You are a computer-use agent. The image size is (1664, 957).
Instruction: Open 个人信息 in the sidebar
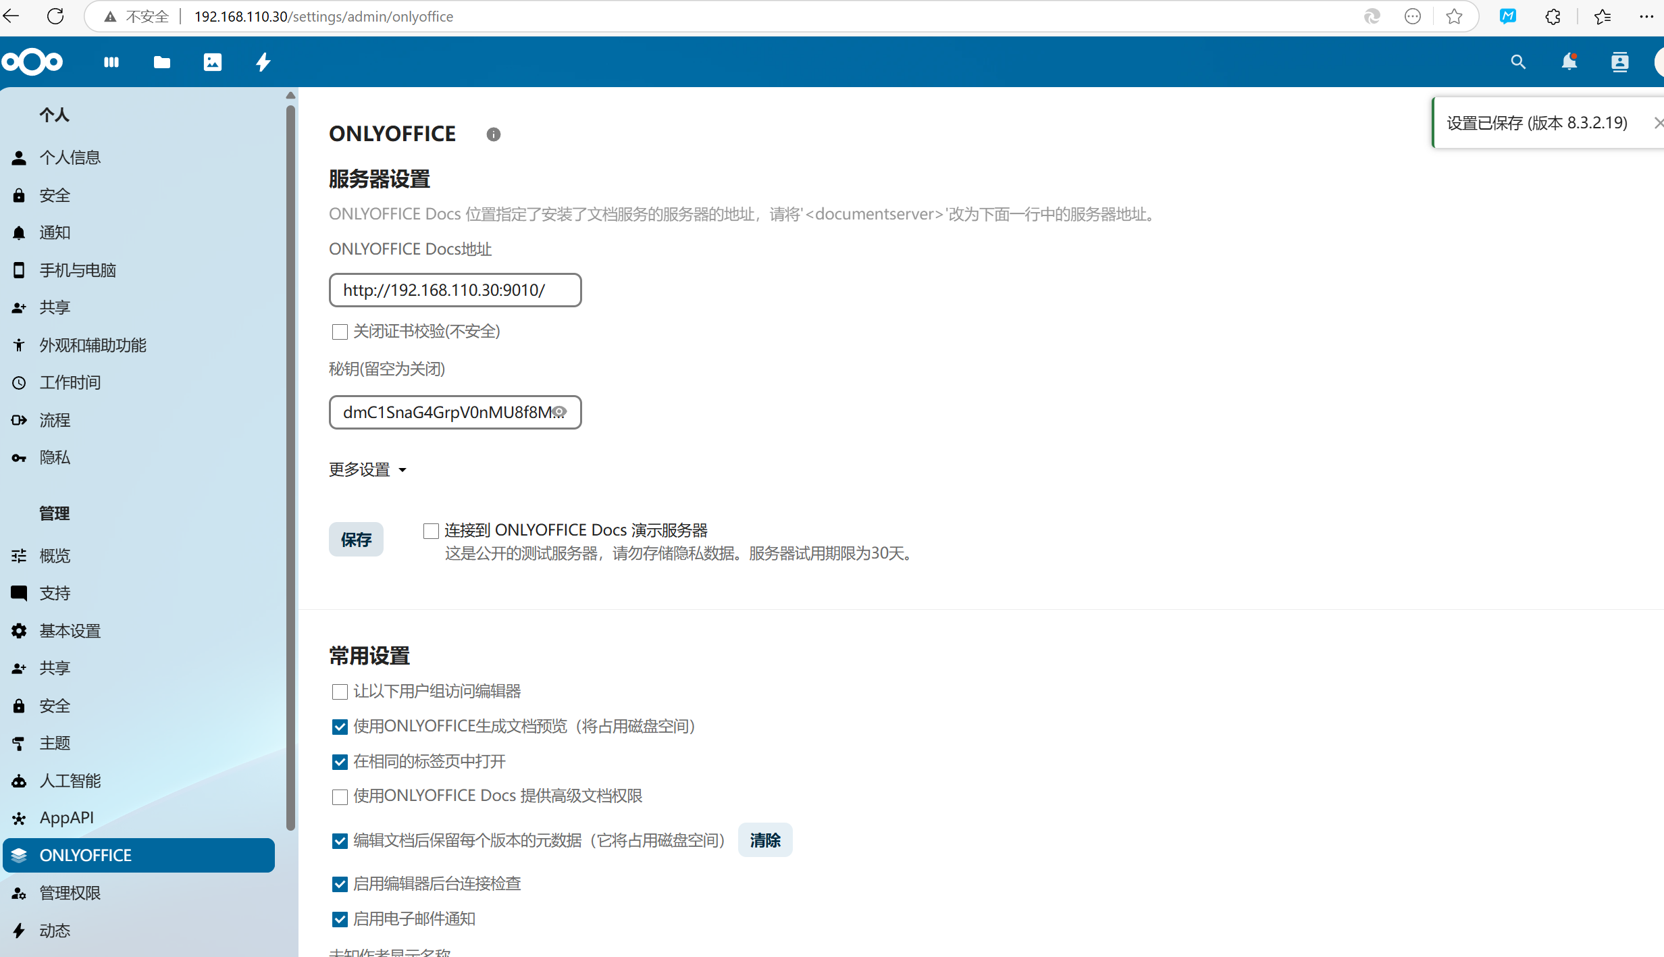coord(138,158)
